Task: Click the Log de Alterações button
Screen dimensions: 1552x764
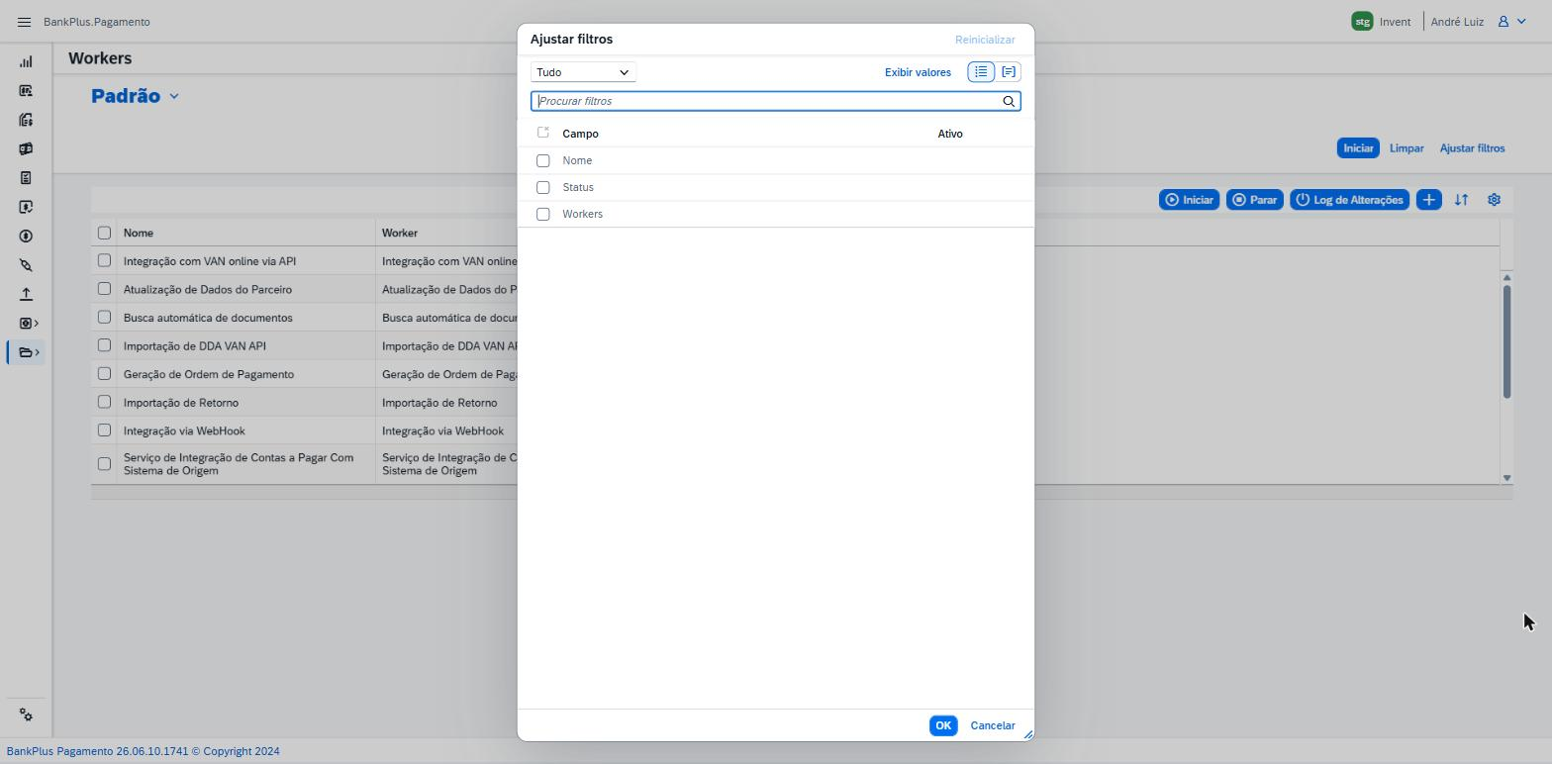Action: [x=1349, y=200]
